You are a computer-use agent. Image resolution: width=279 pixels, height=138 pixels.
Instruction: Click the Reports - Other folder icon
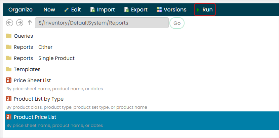[9, 47]
